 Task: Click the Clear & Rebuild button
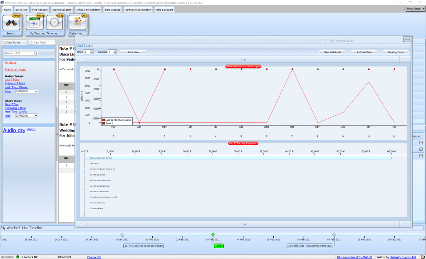pos(332,52)
